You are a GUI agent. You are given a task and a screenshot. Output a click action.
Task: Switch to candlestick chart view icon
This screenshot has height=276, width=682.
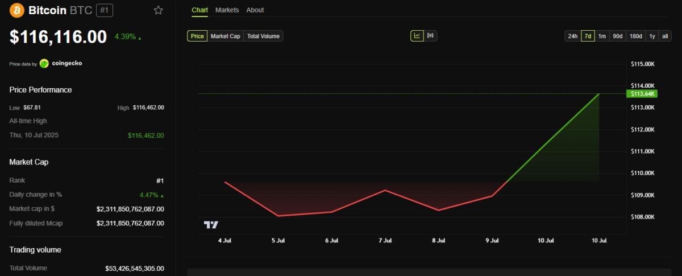pos(430,36)
